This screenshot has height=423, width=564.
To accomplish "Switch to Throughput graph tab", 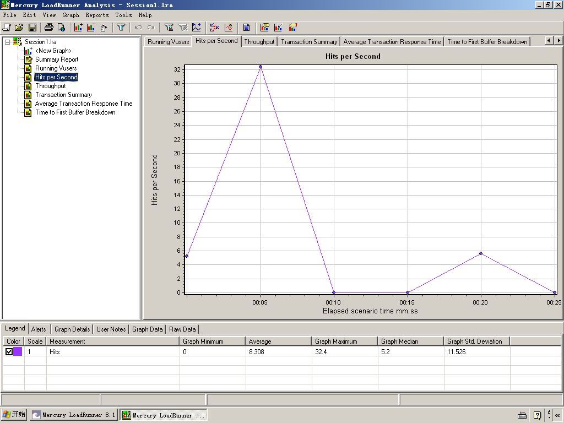I will click(259, 42).
